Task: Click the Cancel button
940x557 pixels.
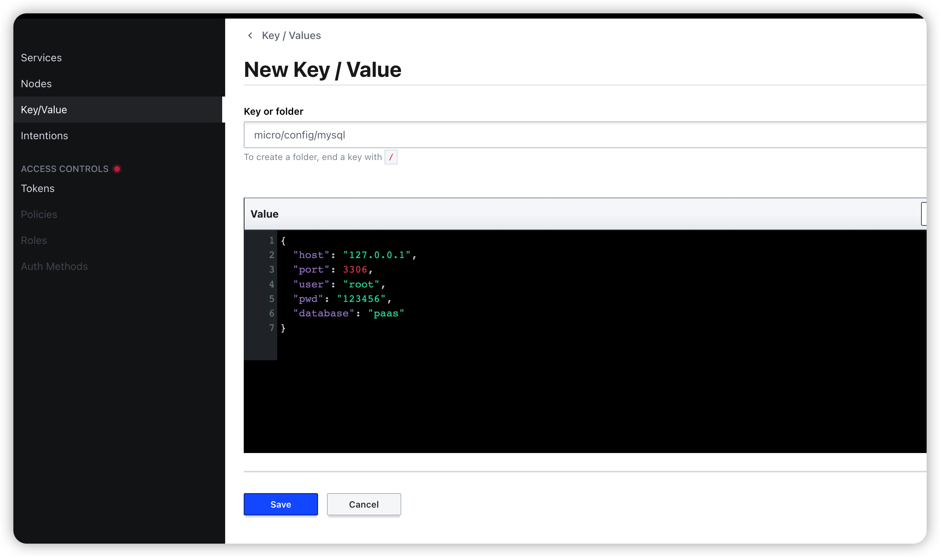Action: (363, 504)
